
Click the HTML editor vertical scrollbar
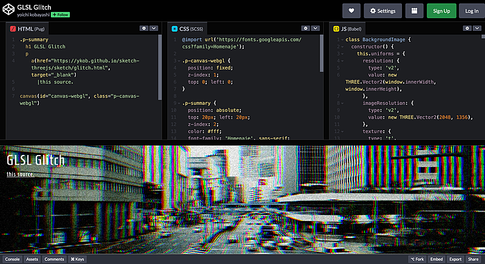(x=160, y=67)
